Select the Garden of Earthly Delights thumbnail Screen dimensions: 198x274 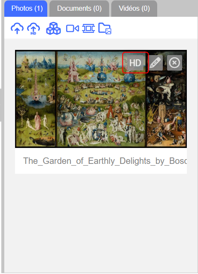[101, 99]
